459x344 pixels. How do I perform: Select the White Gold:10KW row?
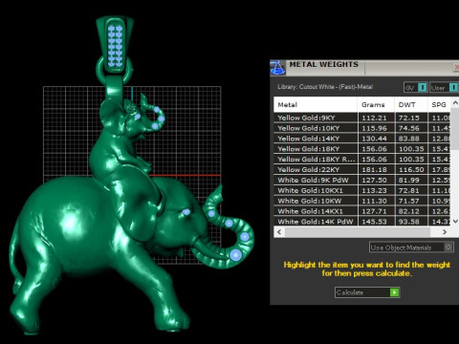click(x=362, y=201)
